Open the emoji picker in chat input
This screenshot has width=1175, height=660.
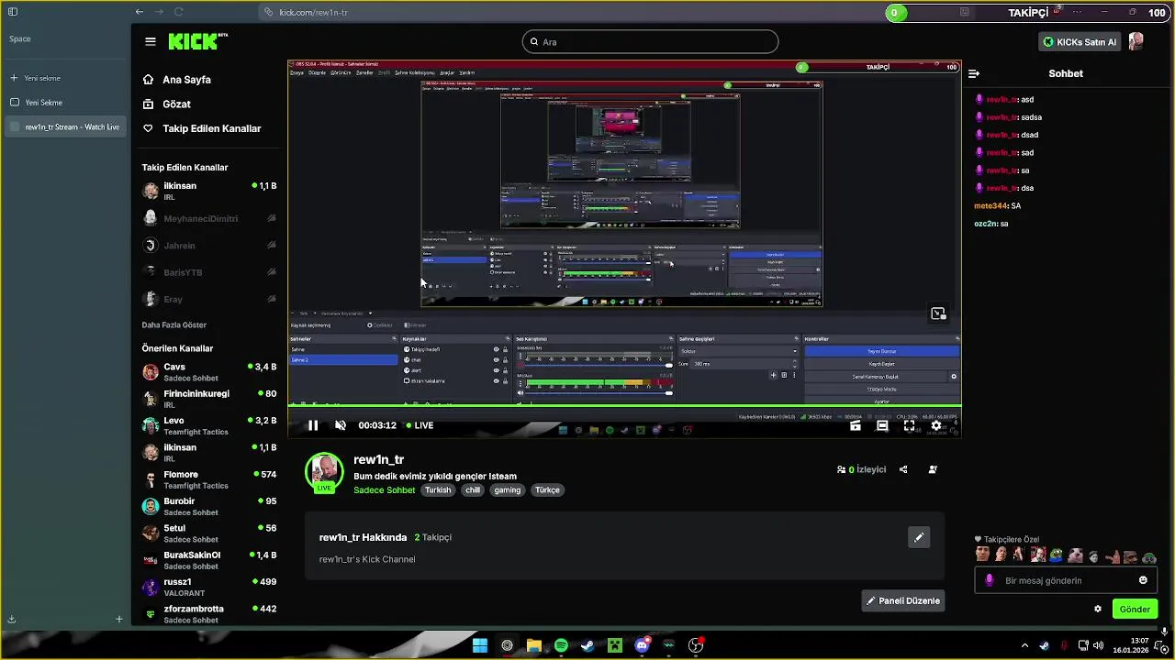coord(1143,580)
